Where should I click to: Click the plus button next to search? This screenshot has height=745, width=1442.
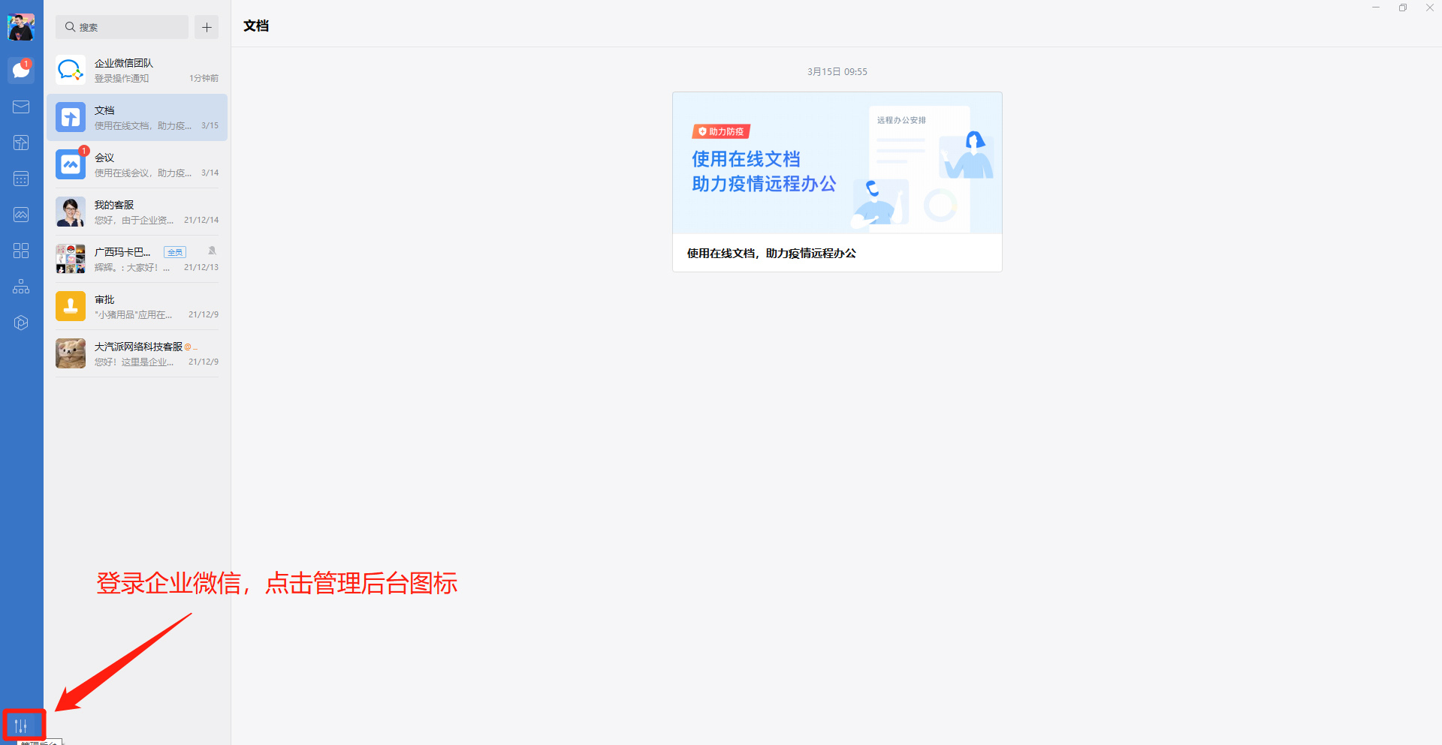point(207,27)
